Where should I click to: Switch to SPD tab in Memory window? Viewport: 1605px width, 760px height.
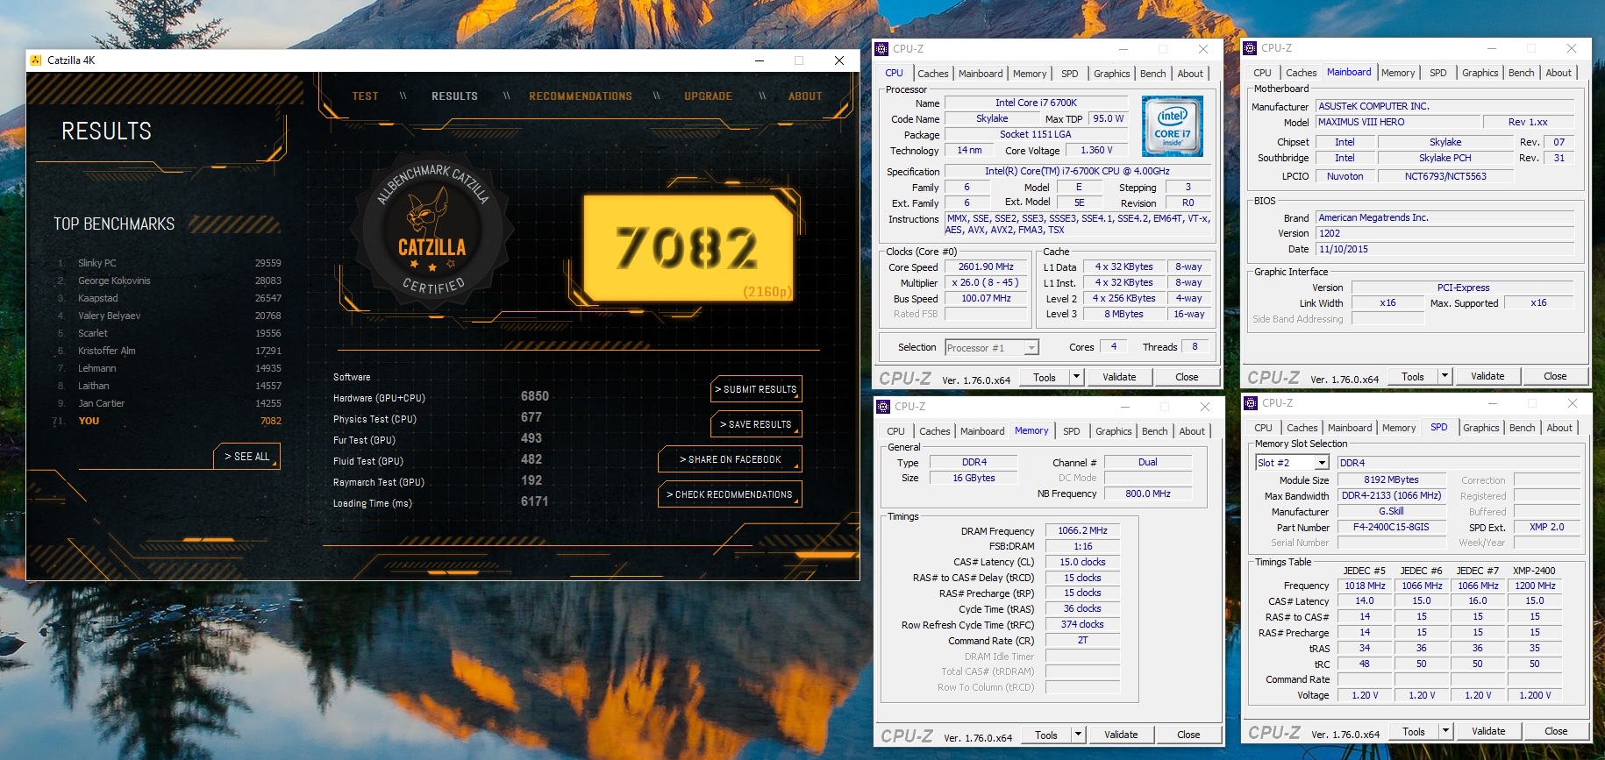point(1072,431)
